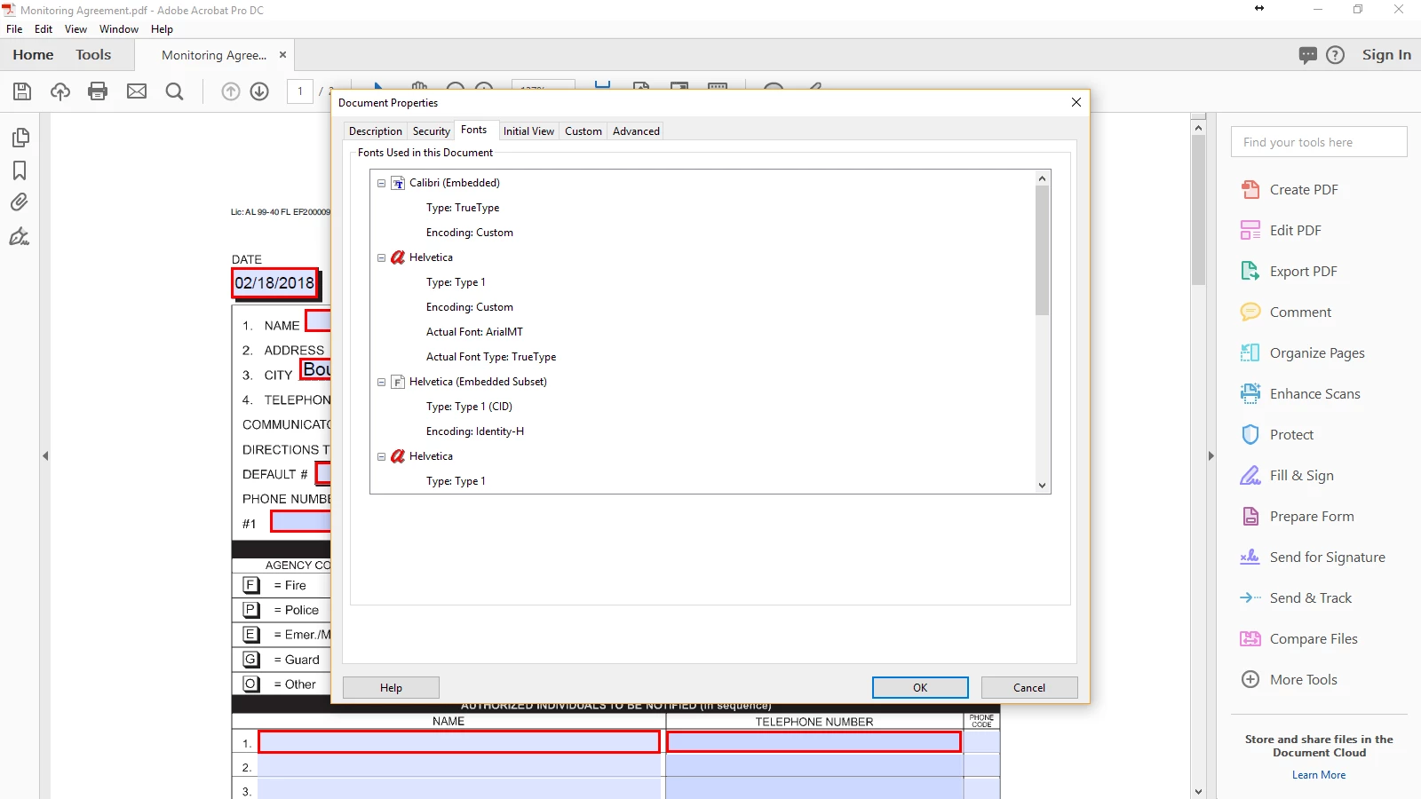Click OK in Document Properties
This screenshot has height=799, width=1421.
click(x=920, y=688)
